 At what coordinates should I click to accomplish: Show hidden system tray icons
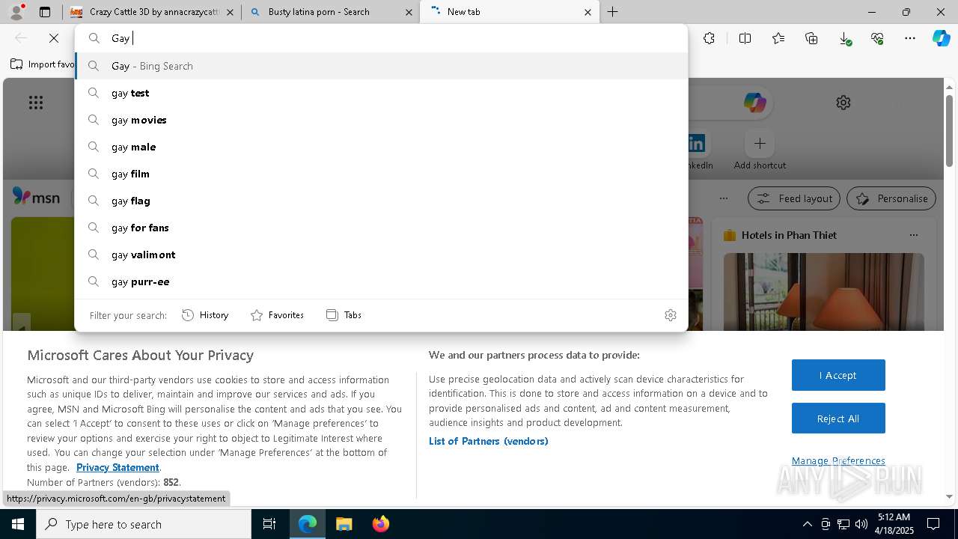point(807,524)
